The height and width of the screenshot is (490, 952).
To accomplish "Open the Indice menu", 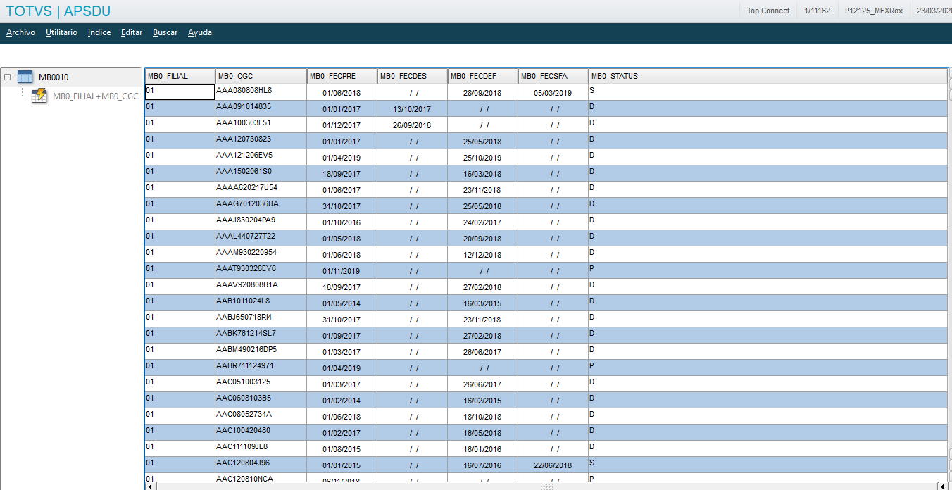I will pos(99,32).
